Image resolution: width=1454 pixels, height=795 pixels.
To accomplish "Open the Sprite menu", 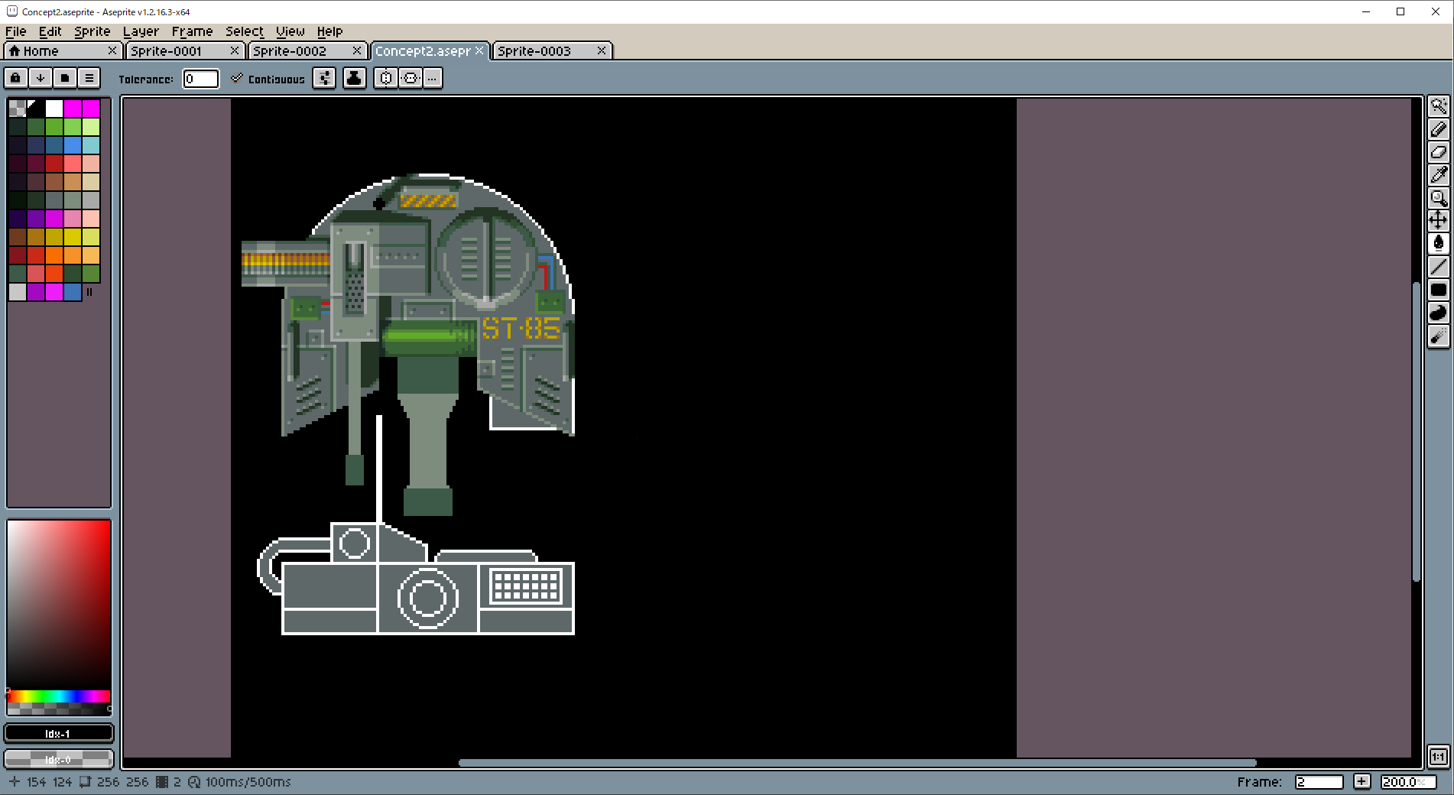I will (x=92, y=31).
